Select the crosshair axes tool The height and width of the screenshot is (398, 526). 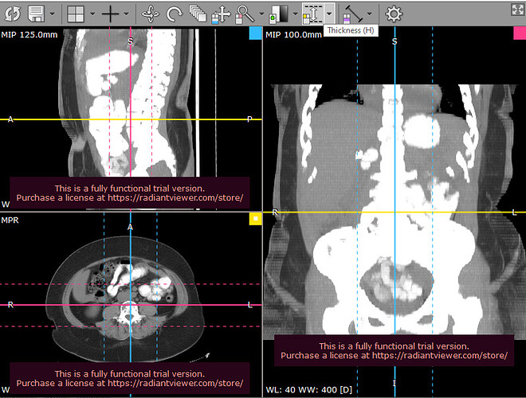110,14
